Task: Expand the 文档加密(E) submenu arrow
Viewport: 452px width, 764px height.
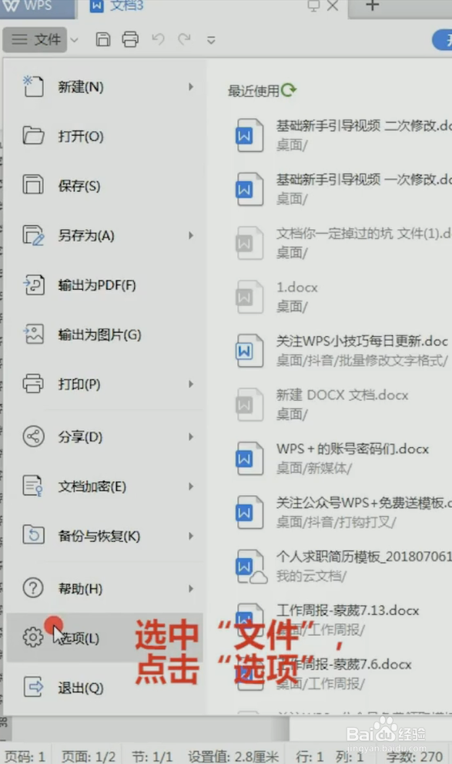Action: point(191,486)
